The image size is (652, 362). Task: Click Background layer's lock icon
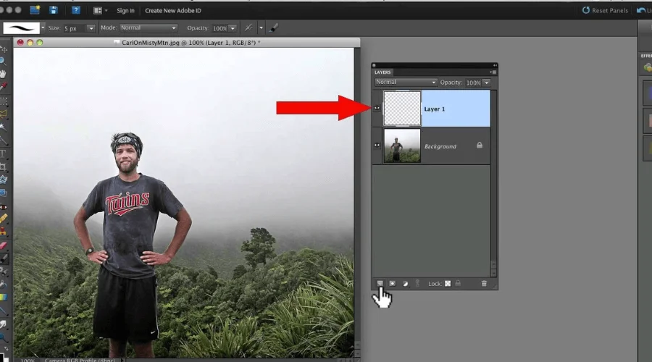480,146
